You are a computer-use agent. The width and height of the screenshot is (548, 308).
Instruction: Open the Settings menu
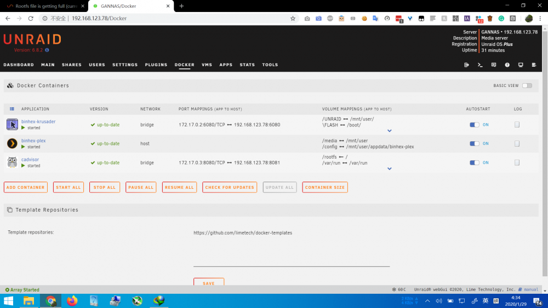click(125, 65)
